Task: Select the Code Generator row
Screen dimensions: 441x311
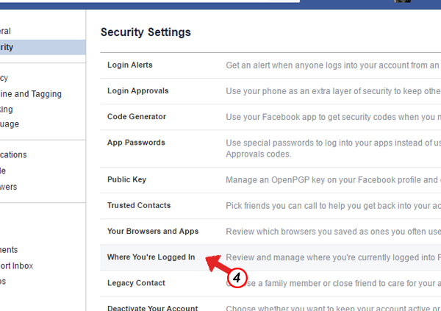Action: point(270,117)
